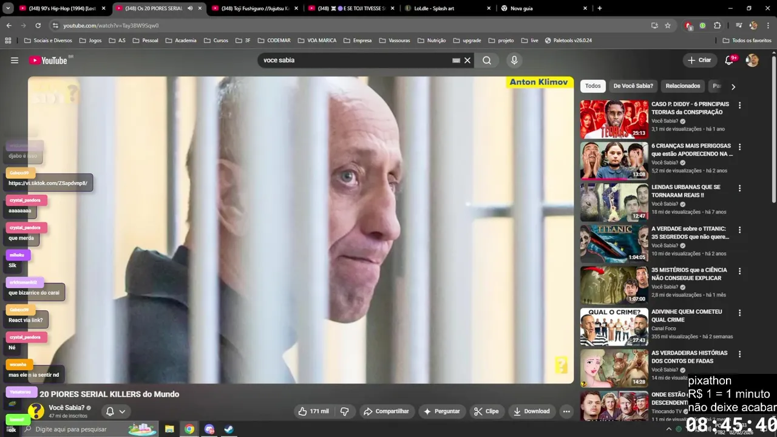Image resolution: width=777 pixels, height=437 pixels.
Task: Open the tab search dropdown arrow
Action: 8,8
